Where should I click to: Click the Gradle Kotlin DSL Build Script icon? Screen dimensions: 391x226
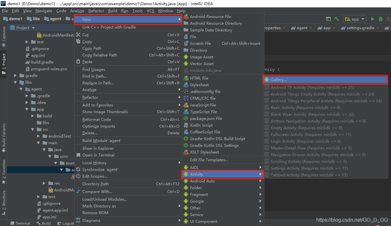[x=186, y=138]
